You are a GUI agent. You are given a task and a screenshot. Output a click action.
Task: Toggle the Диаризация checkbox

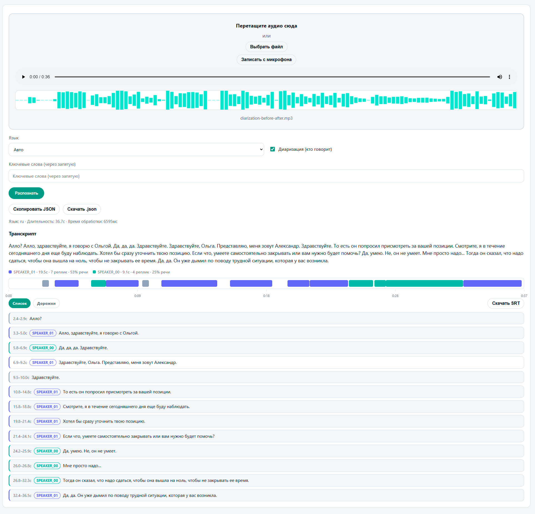[x=272, y=149]
